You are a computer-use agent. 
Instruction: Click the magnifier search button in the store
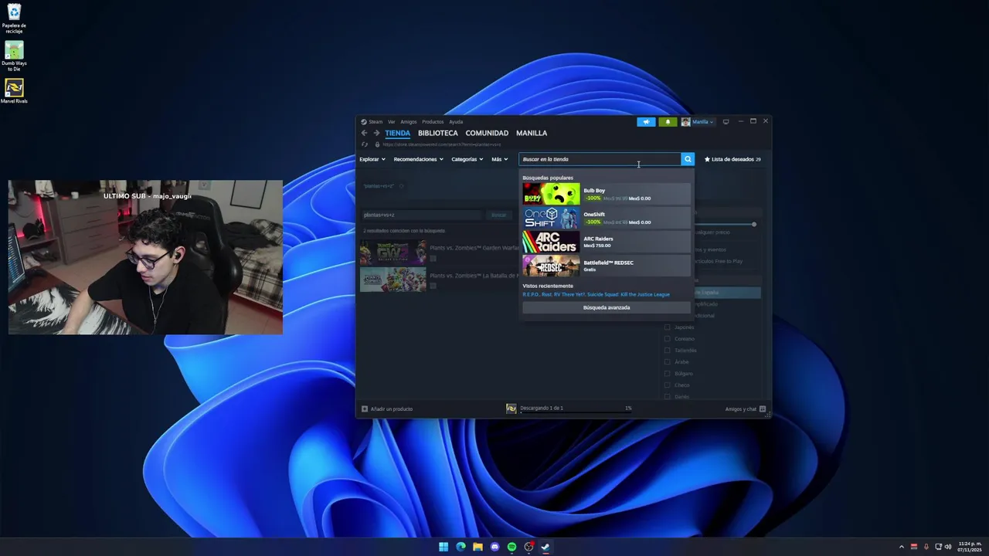pos(688,159)
